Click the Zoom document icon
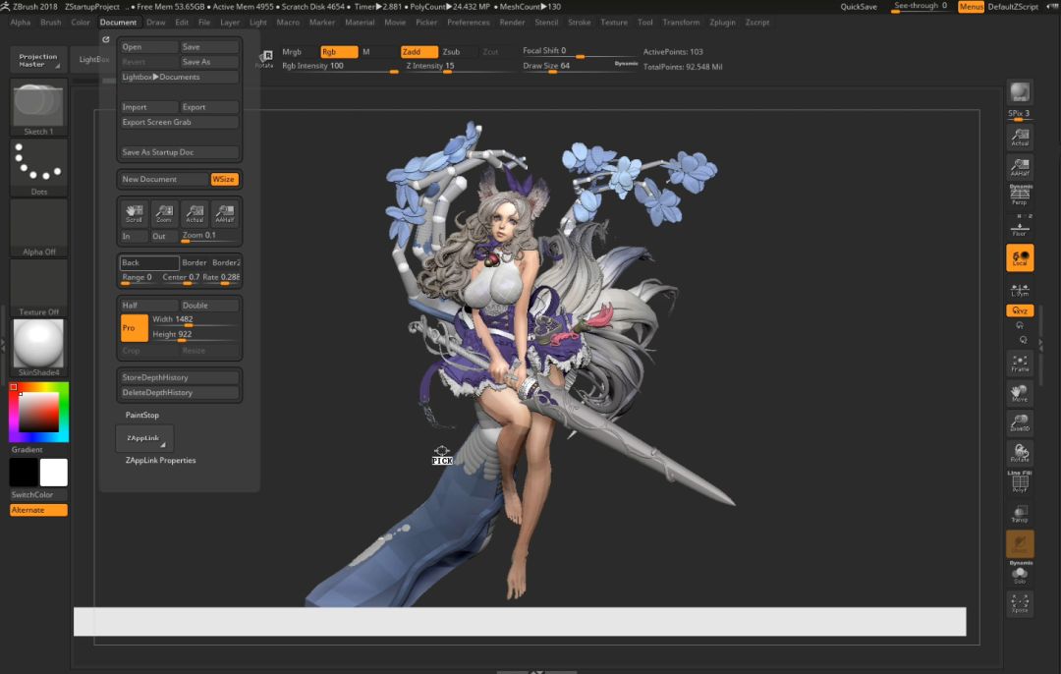The image size is (1061, 674). tap(164, 214)
